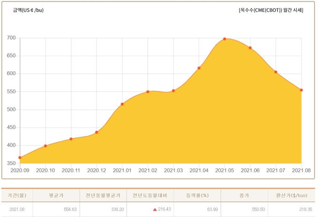Click the x-axis label 2021.07
Image resolution: width=318 pixels, height=217 pixels.
pos(276,170)
